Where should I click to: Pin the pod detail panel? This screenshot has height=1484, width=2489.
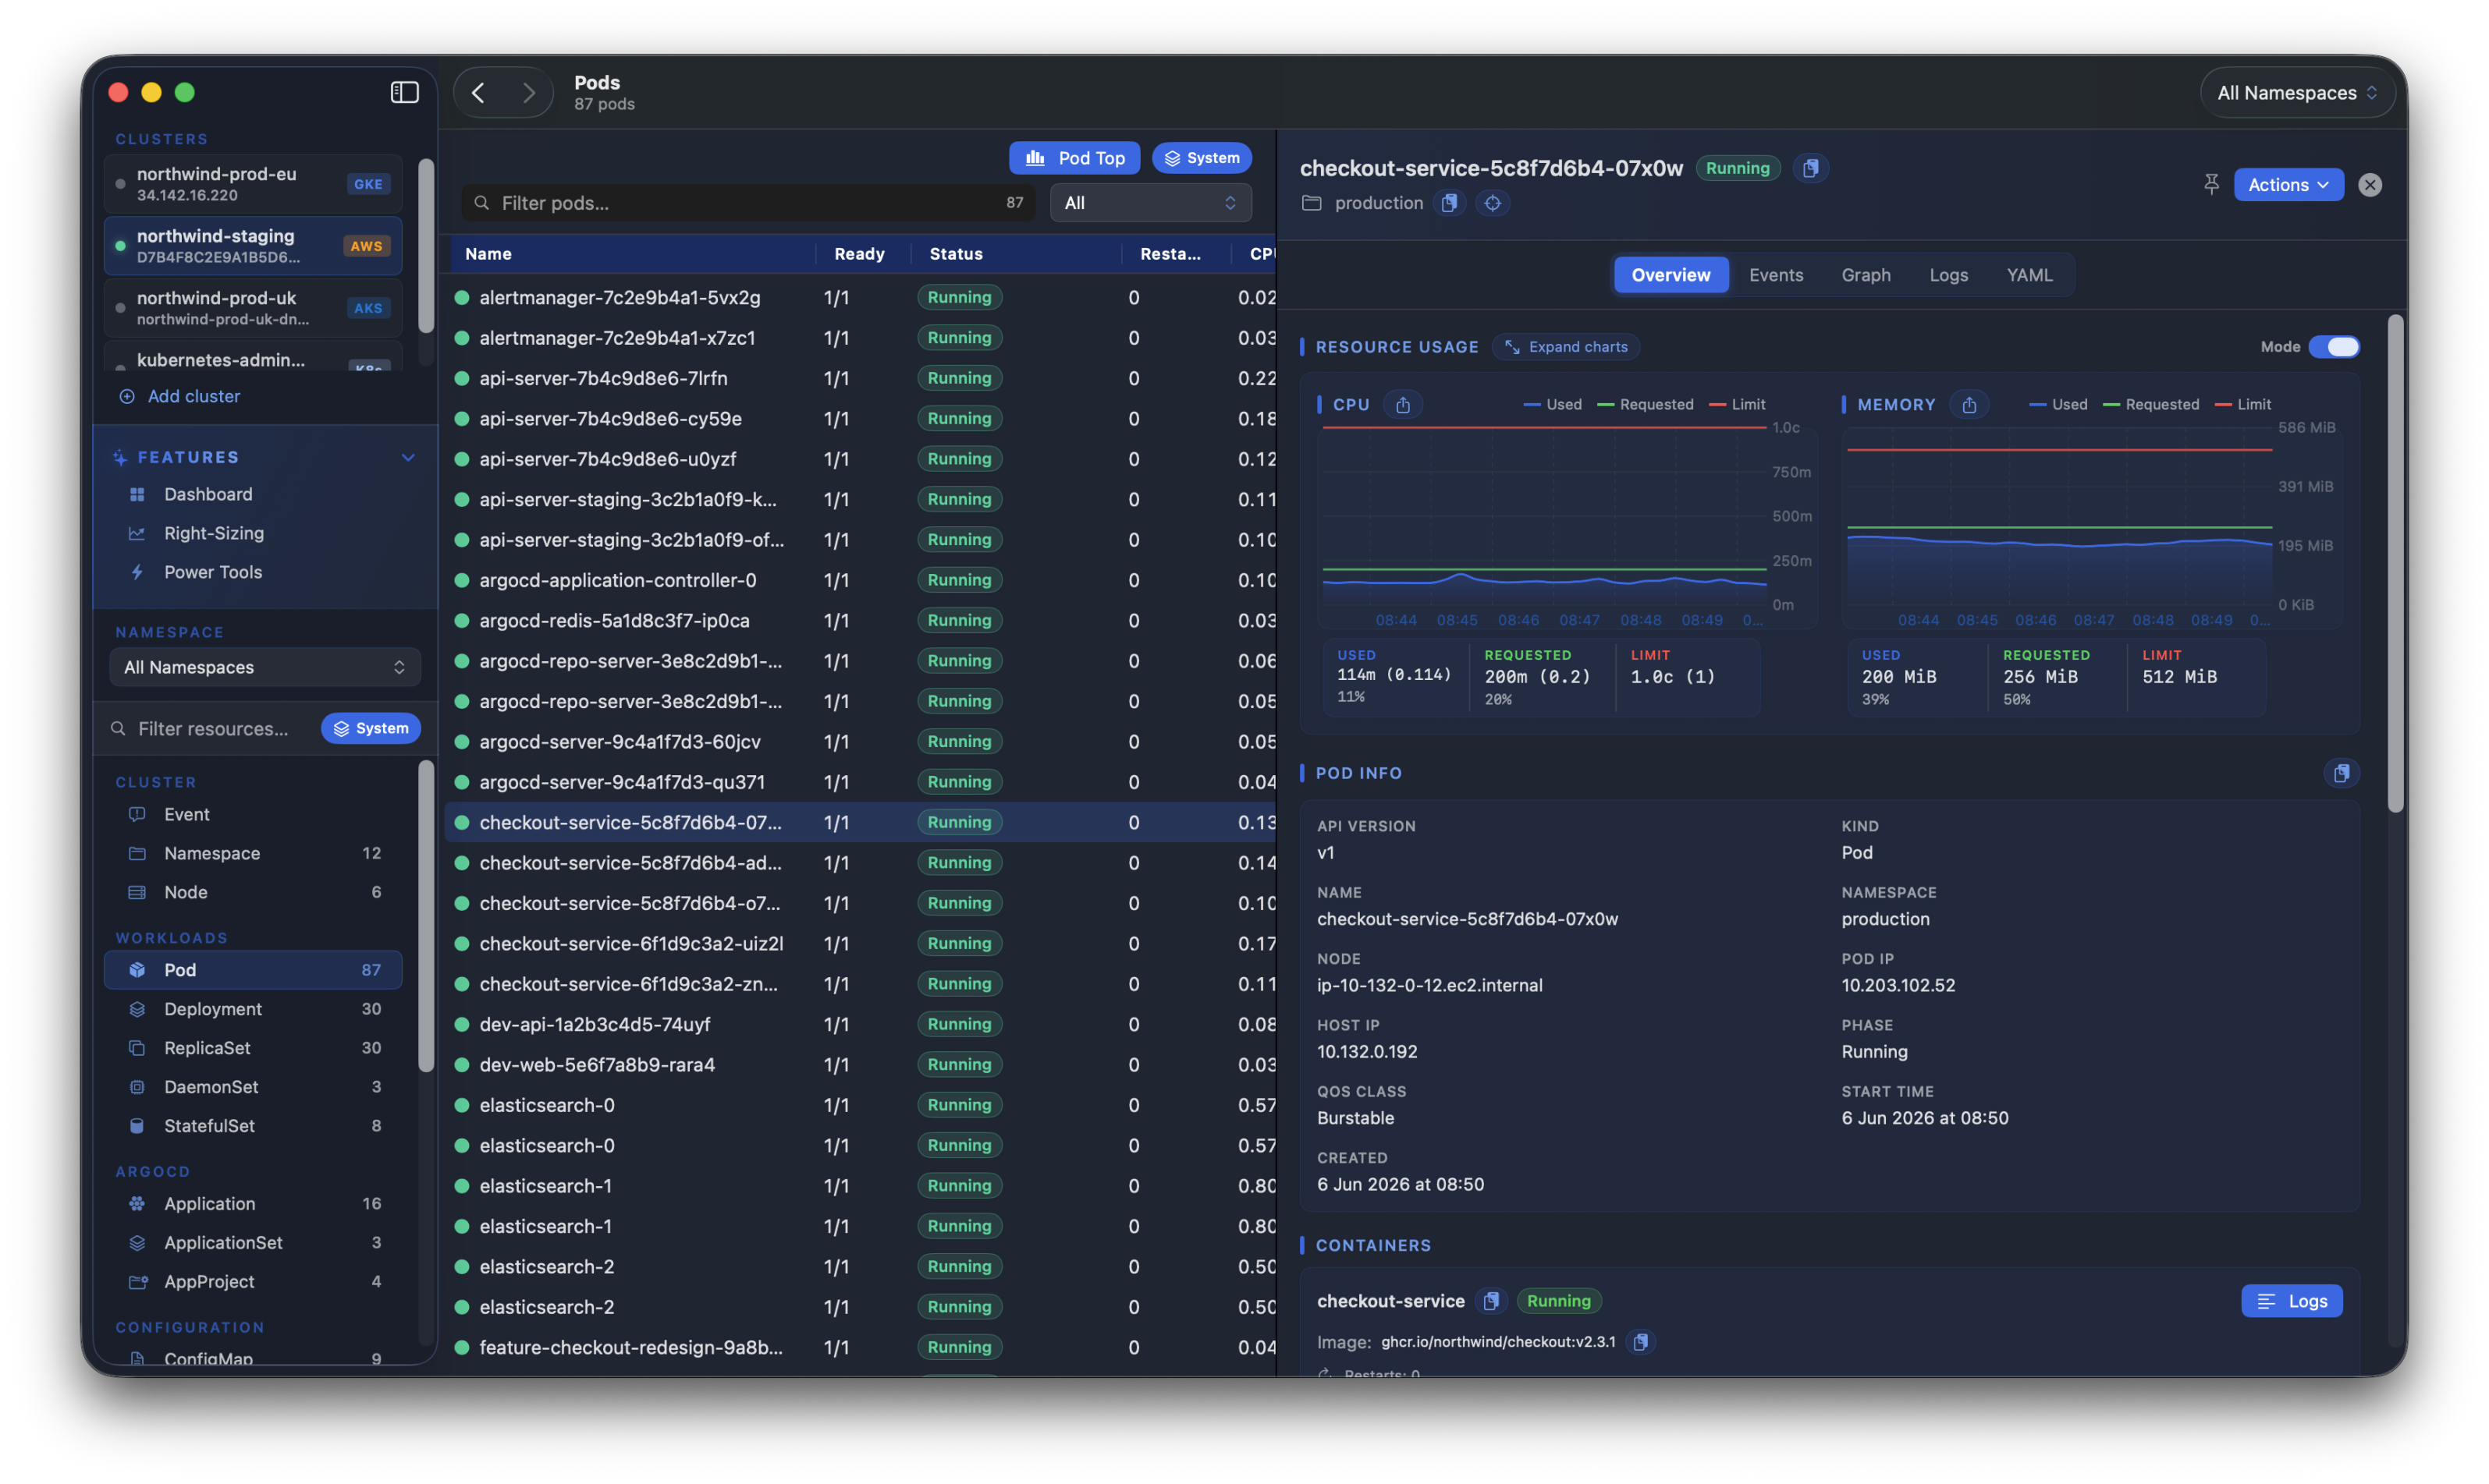pyautogui.click(x=2211, y=184)
